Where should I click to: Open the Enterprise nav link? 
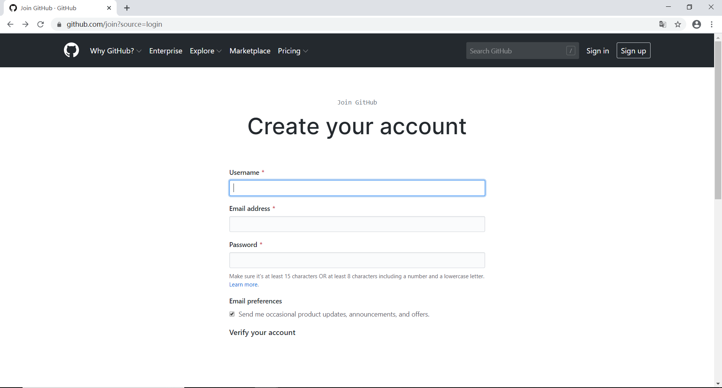click(166, 51)
